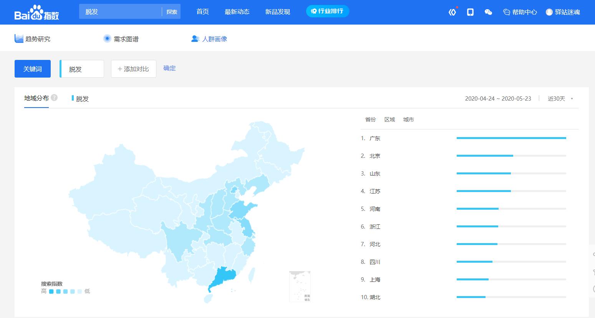Switch to the 区域 region view
The height and width of the screenshot is (318, 595).
click(389, 119)
